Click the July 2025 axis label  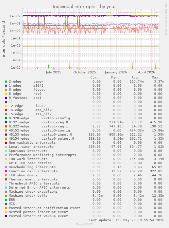pos(53,72)
